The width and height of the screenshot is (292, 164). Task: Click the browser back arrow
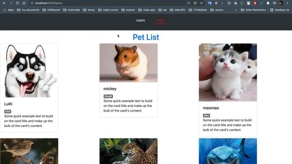(x=5, y=3)
